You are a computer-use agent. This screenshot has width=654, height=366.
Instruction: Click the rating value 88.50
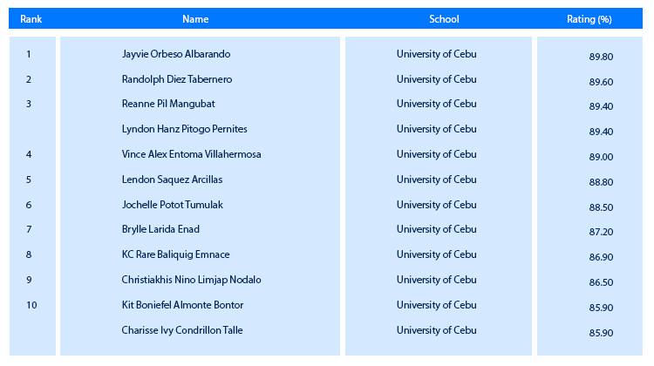pos(601,207)
